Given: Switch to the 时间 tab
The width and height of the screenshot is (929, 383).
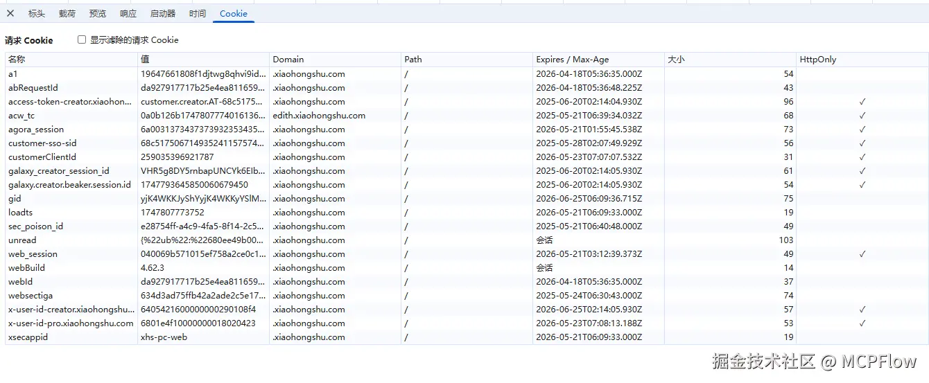Looking at the screenshot, I should point(198,14).
